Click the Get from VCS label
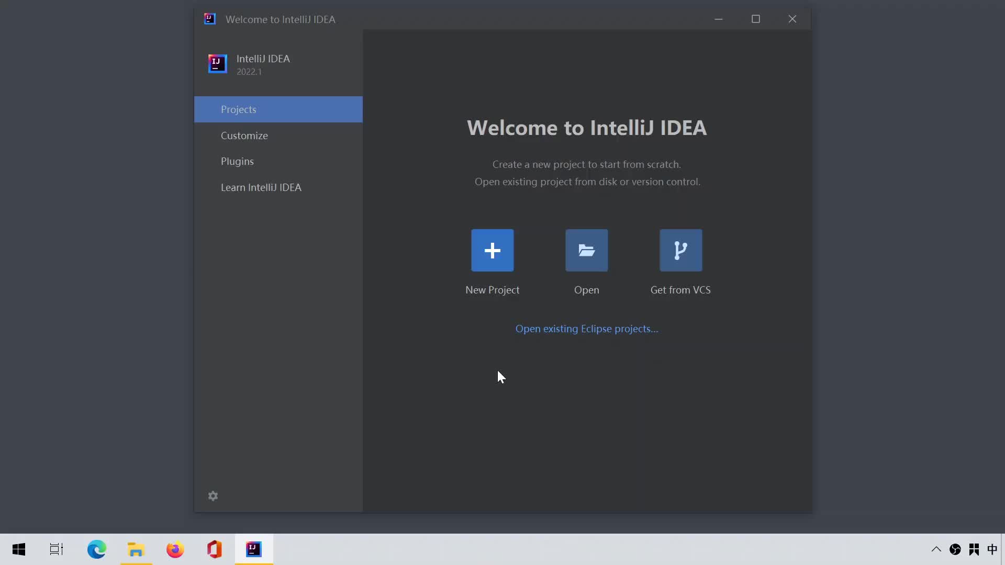 click(x=680, y=290)
